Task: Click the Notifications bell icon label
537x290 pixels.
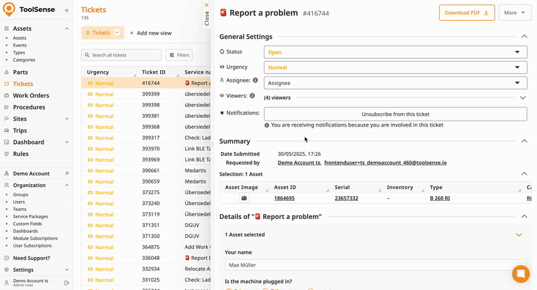Action: coord(222,113)
